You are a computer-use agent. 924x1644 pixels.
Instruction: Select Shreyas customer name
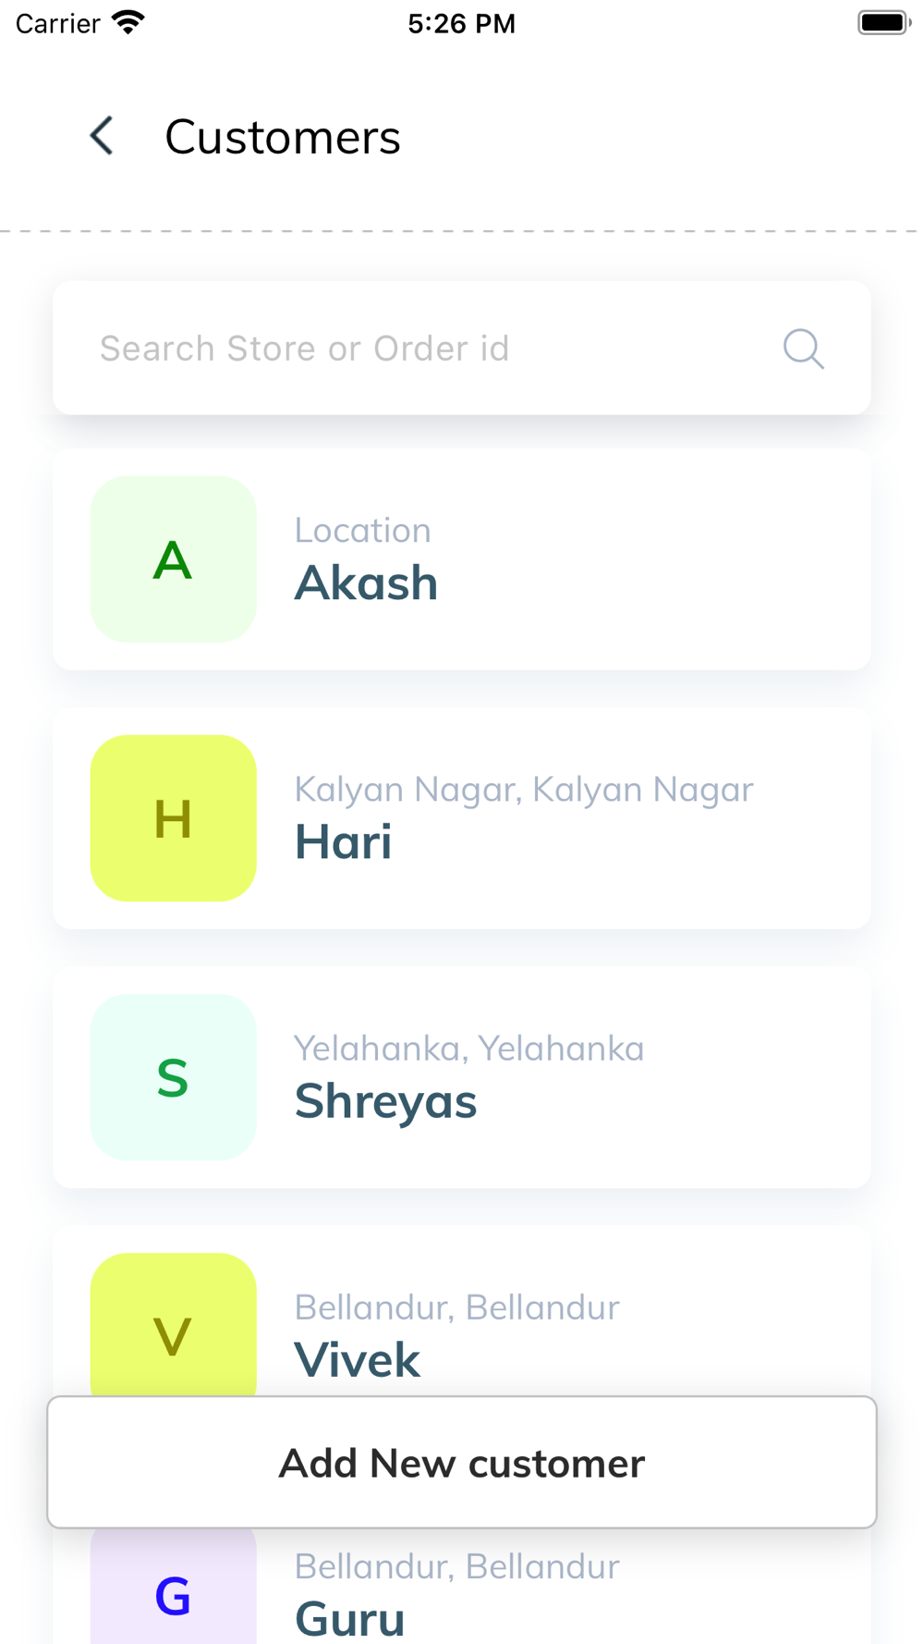point(385,1102)
